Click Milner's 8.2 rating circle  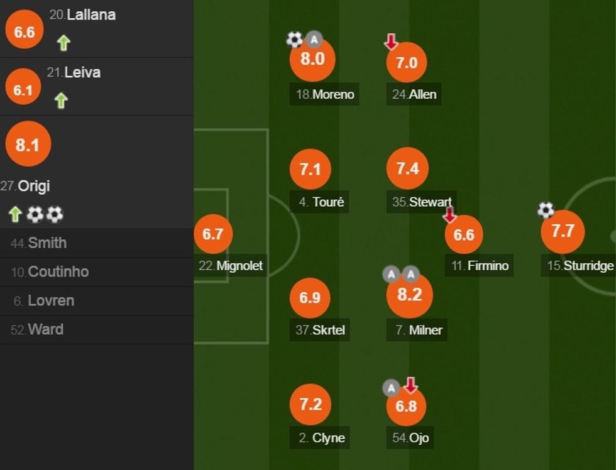point(409,295)
